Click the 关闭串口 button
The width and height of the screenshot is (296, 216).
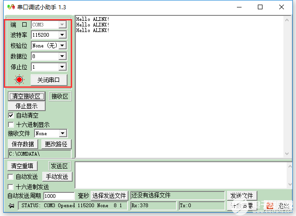[x=49, y=80]
